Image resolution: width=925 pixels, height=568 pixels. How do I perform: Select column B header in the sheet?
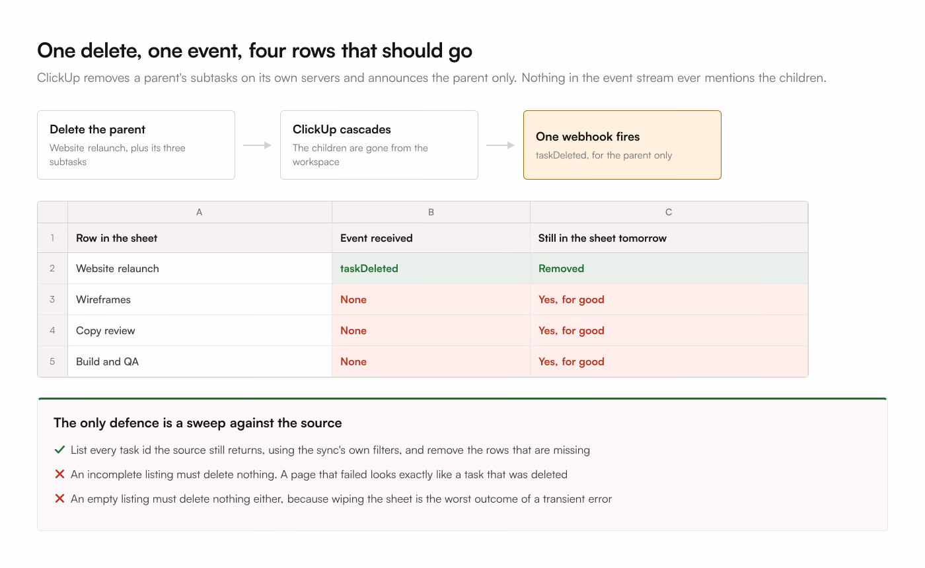pos(431,212)
